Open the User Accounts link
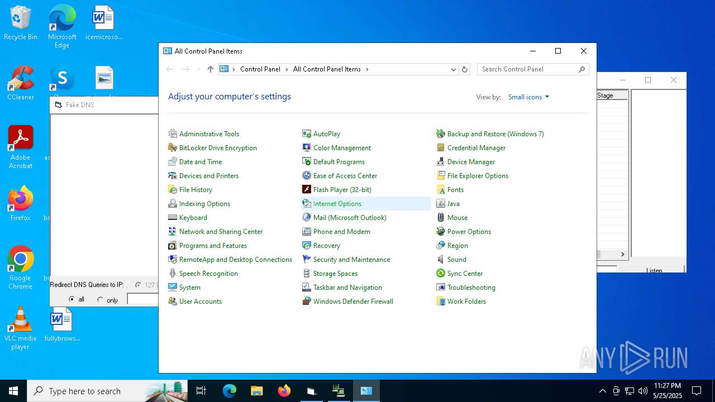 (x=201, y=301)
